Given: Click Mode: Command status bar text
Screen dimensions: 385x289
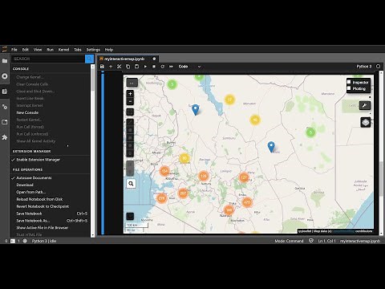Looking at the screenshot, I should point(289,241).
